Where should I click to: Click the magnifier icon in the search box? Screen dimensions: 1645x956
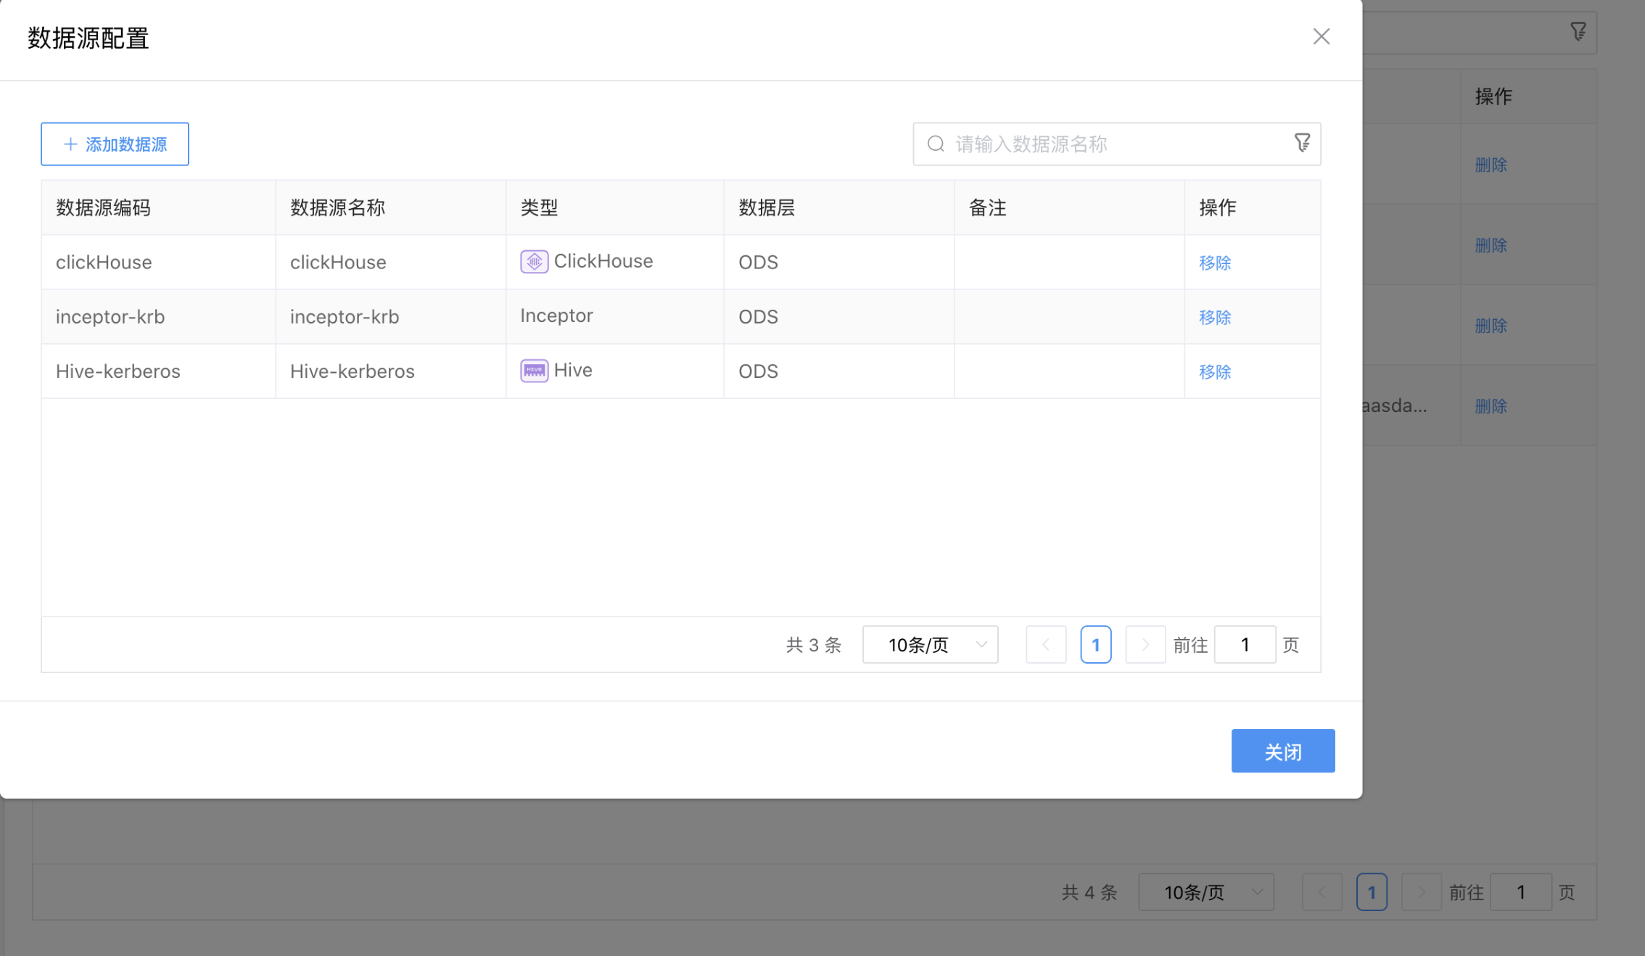click(x=936, y=144)
